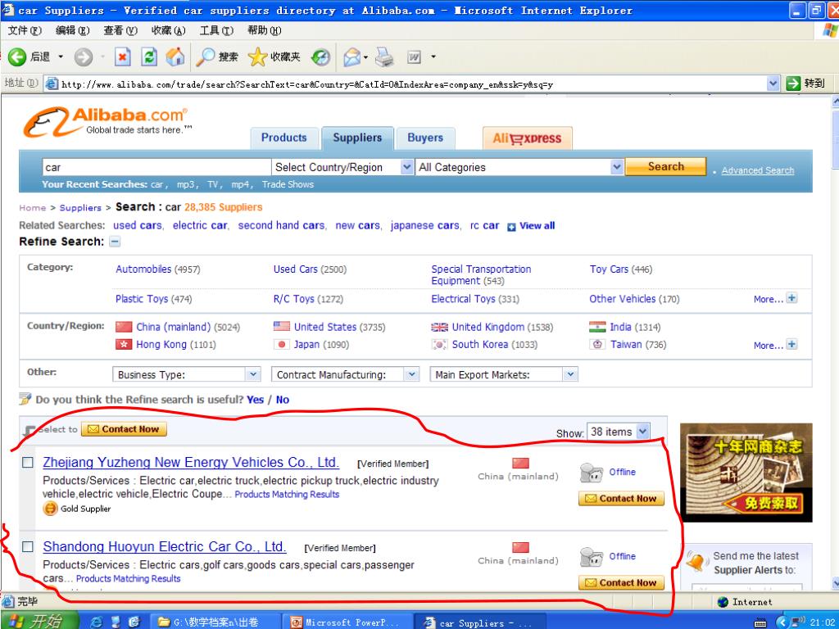This screenshot has width=839, height=629.
Task: Click United States flag icon
Action: [x=282, y=326]
